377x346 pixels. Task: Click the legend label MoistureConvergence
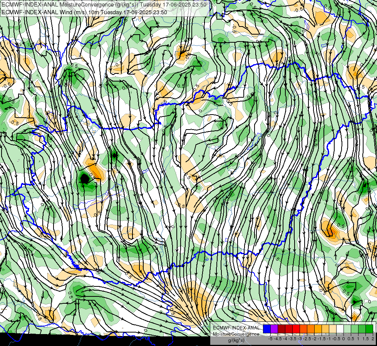(236, 334)
